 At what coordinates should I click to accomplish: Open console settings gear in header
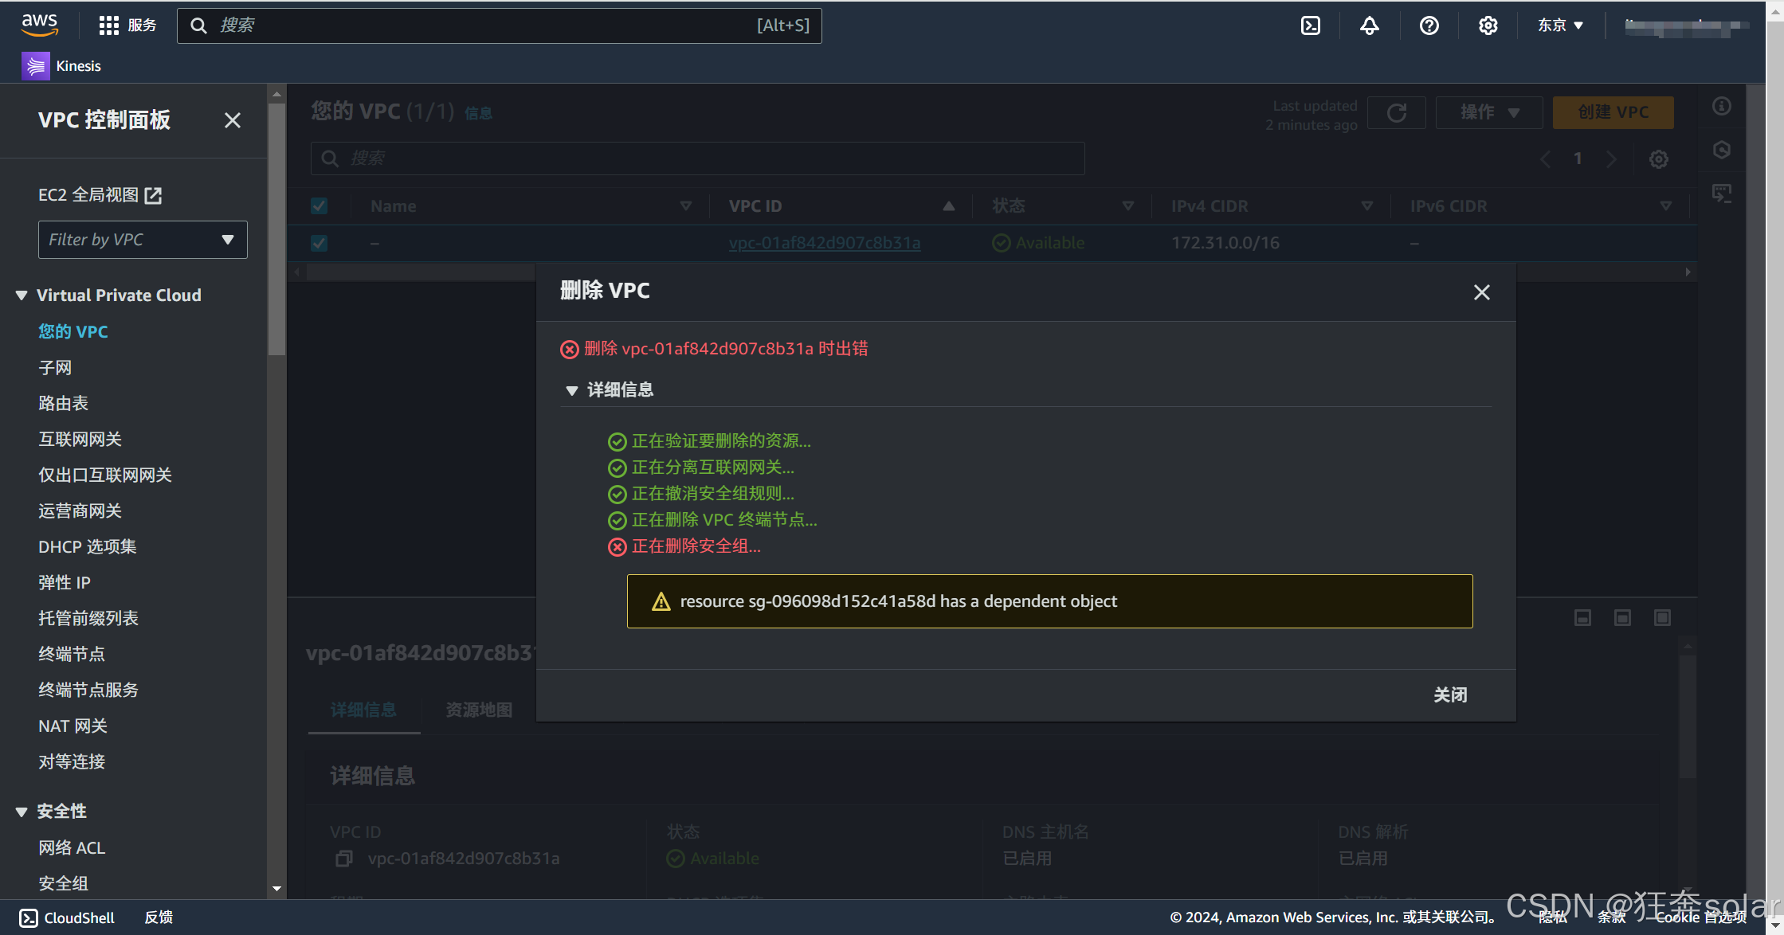coord(1488,25)
